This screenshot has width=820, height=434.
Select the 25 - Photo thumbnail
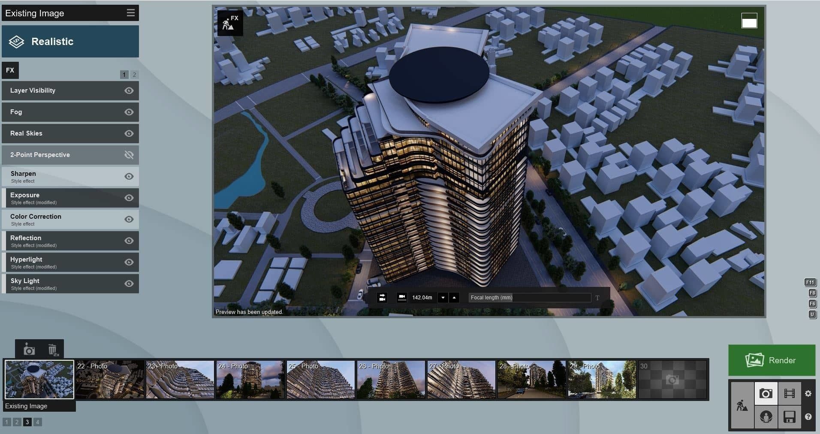pos(321,380)
